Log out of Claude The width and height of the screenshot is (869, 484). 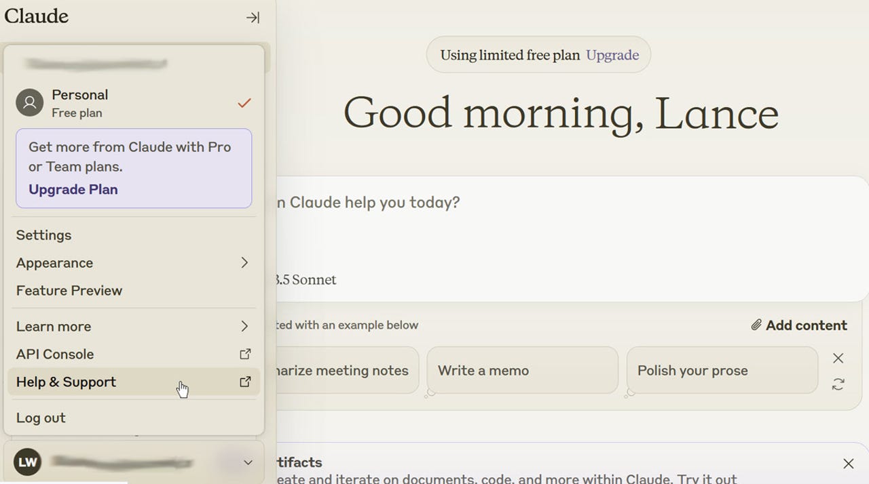[x=41, y=418]
